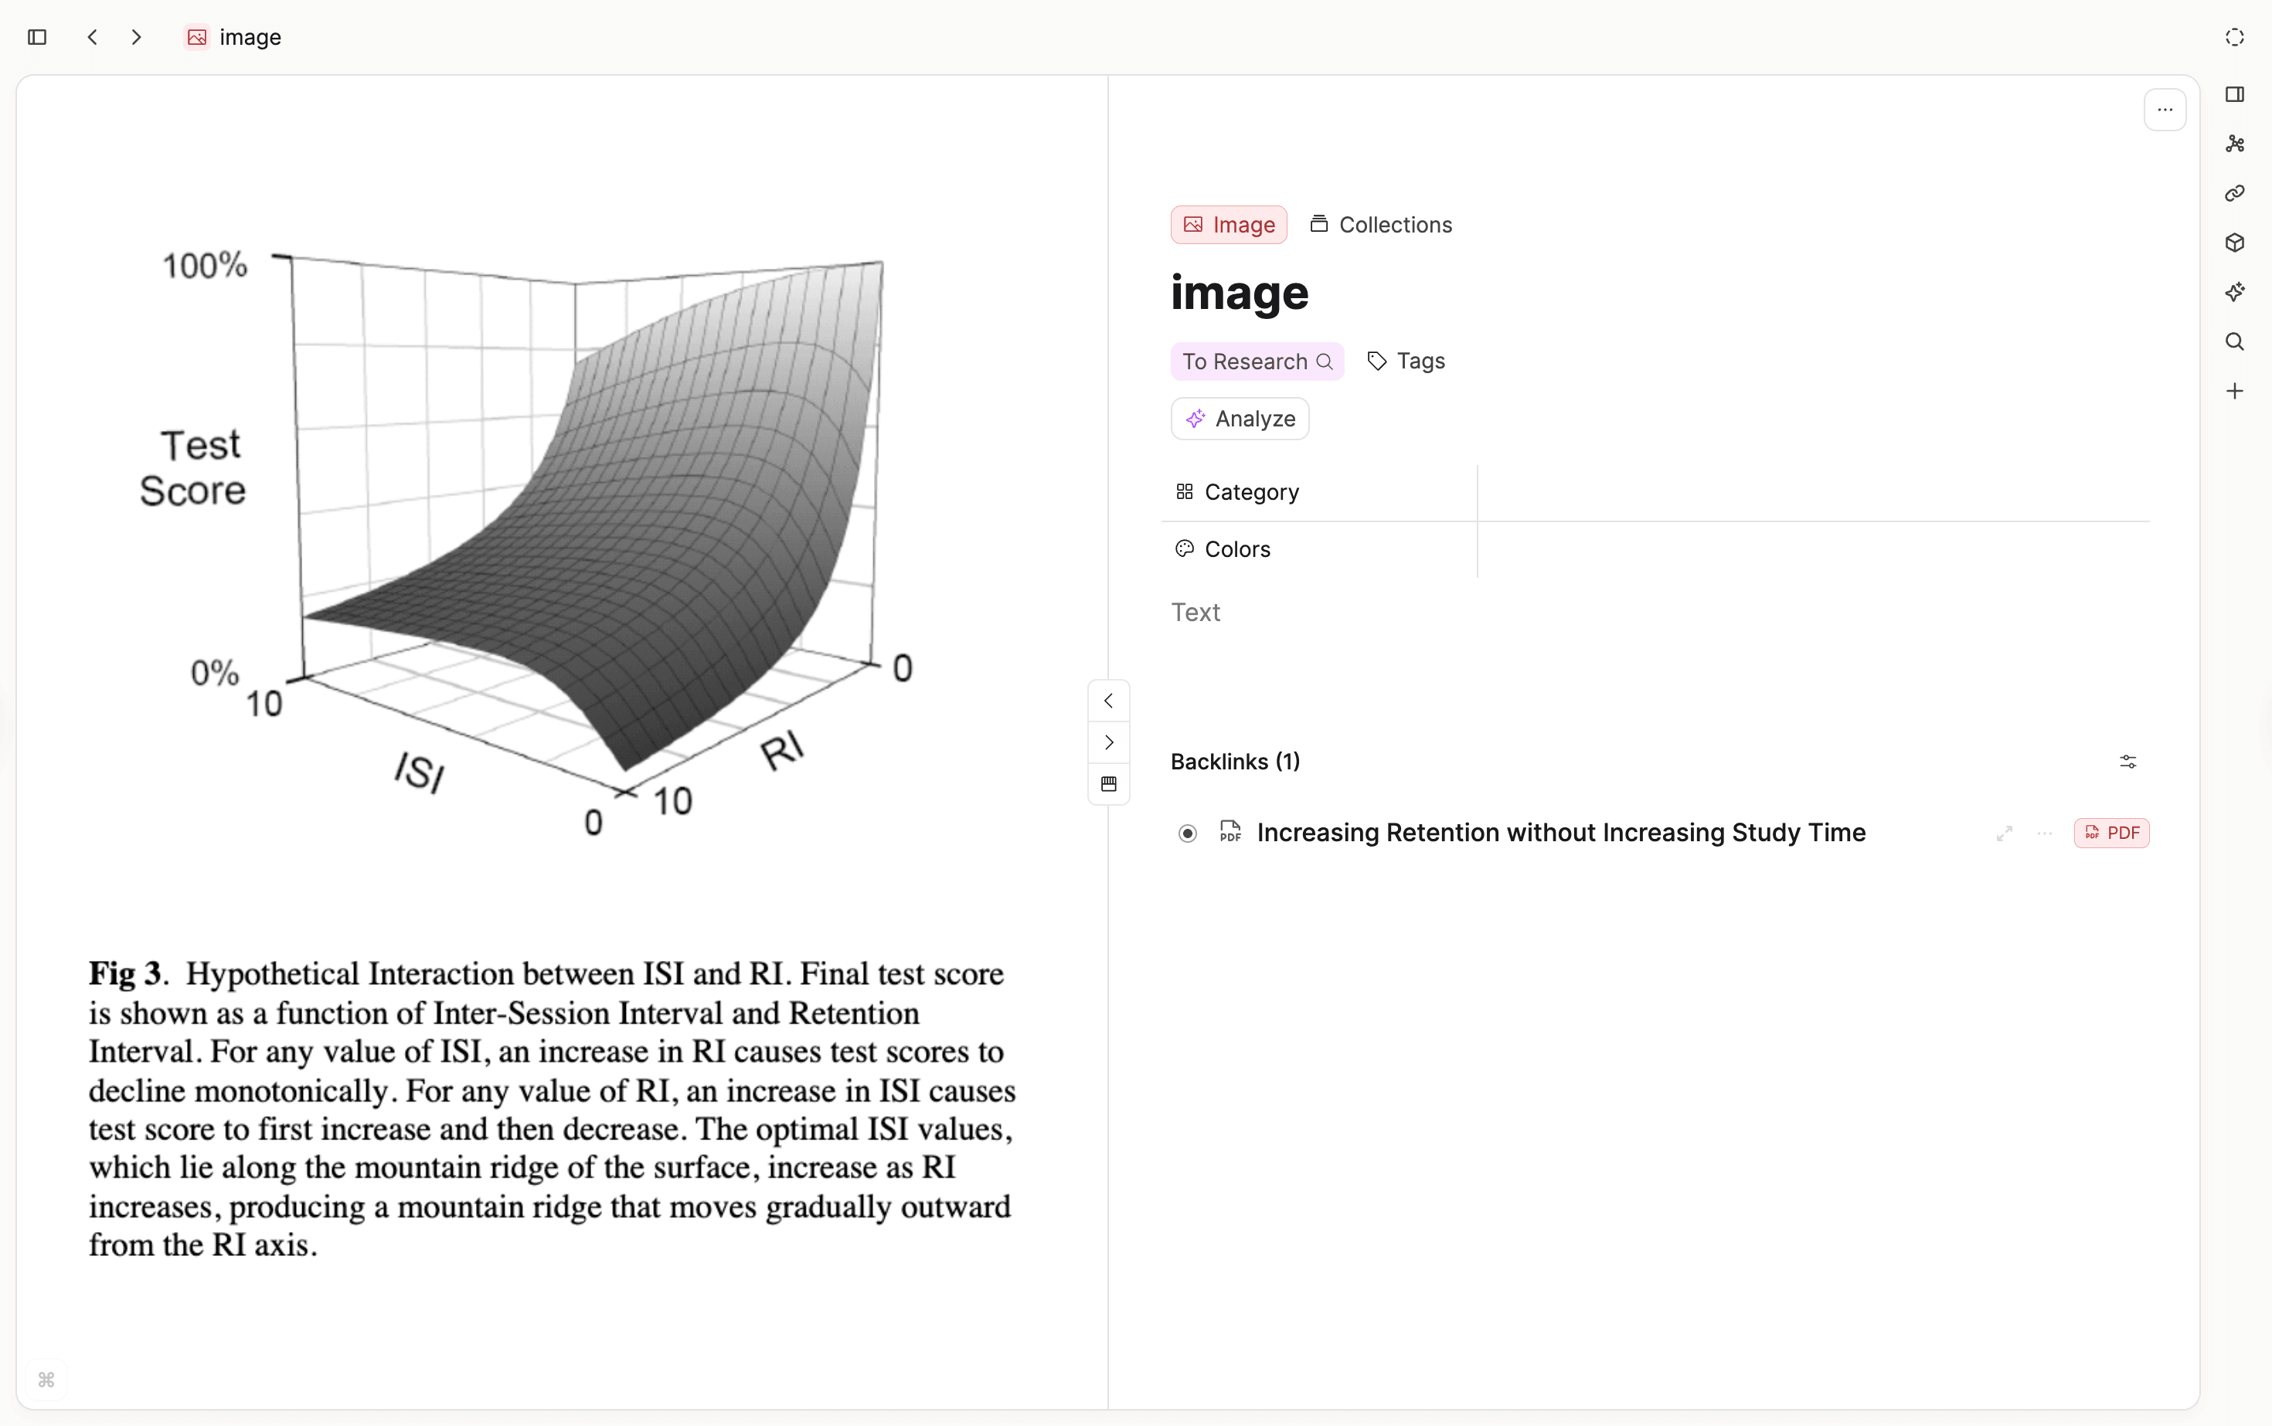
Task: Toggle the split panel view icon
Action: [2236, 94]
